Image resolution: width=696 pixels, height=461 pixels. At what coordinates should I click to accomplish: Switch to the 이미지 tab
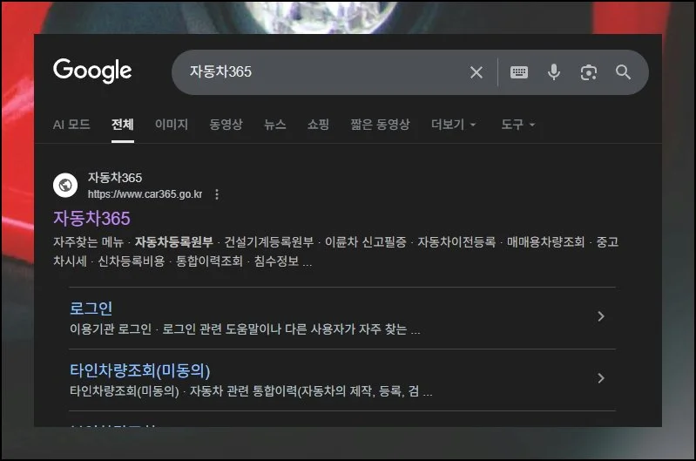(172, 125)
